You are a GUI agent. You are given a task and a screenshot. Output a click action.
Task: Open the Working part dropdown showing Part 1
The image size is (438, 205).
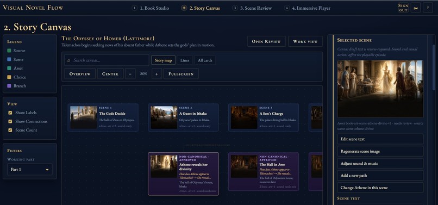tap(29, 170)
